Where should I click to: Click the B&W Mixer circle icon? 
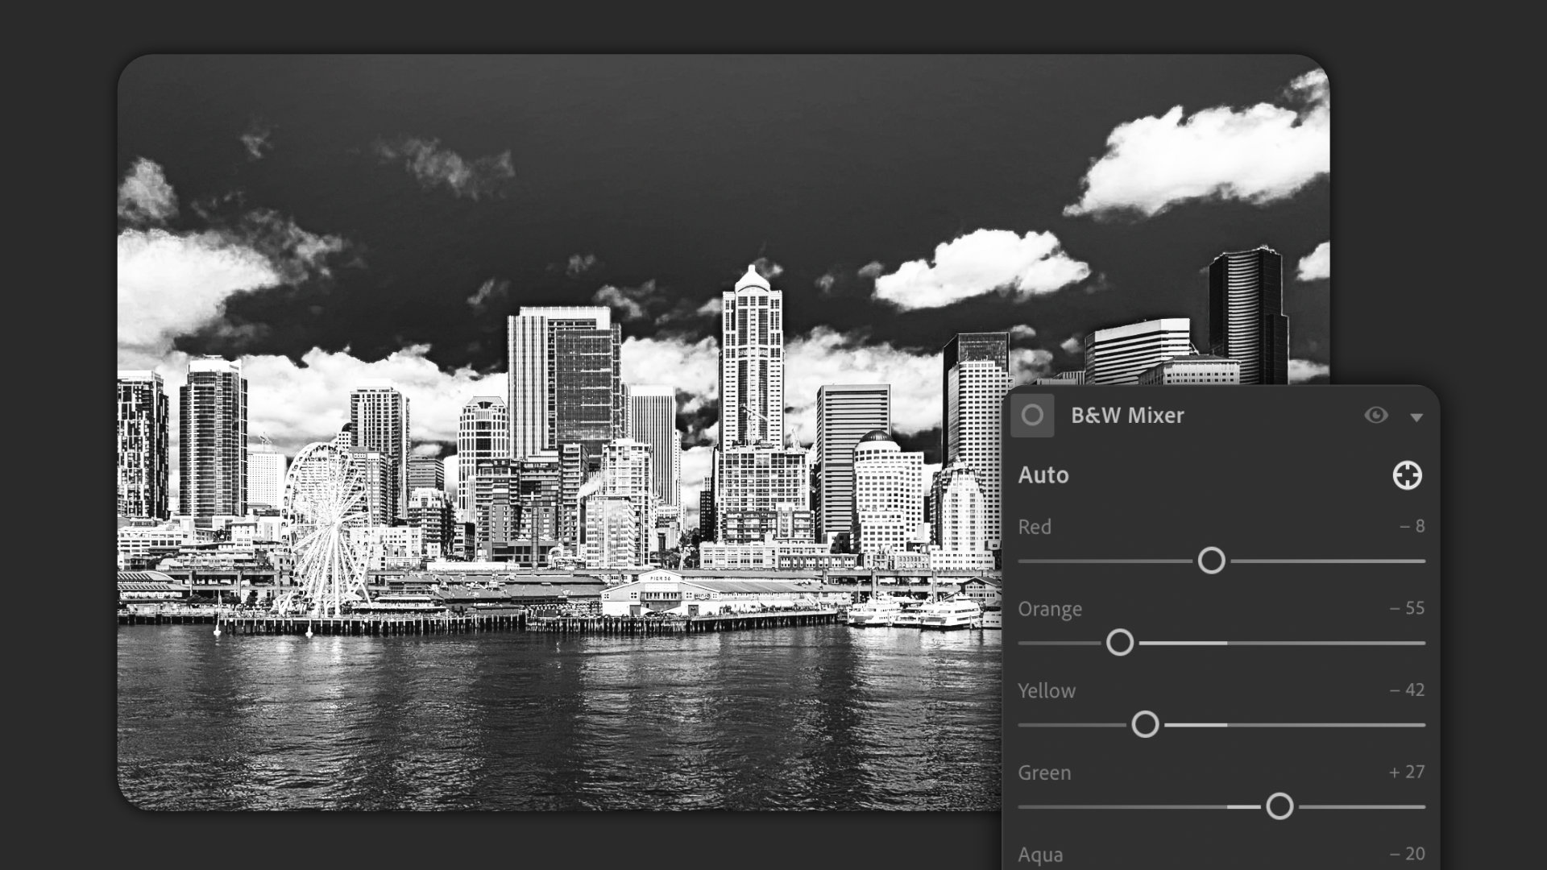pyautogui.click(x=1032, y=416)
